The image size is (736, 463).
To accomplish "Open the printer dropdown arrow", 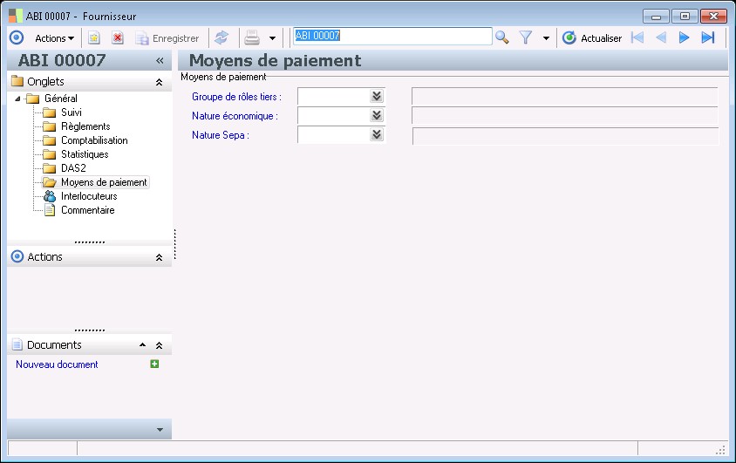I will [x=272, y=38].
